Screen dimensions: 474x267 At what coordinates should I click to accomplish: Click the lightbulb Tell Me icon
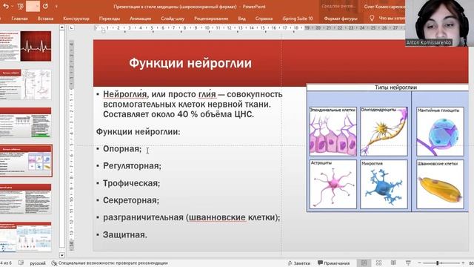[x=372, y=18]
